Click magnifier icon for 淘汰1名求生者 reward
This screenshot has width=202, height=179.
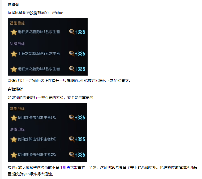72,32
